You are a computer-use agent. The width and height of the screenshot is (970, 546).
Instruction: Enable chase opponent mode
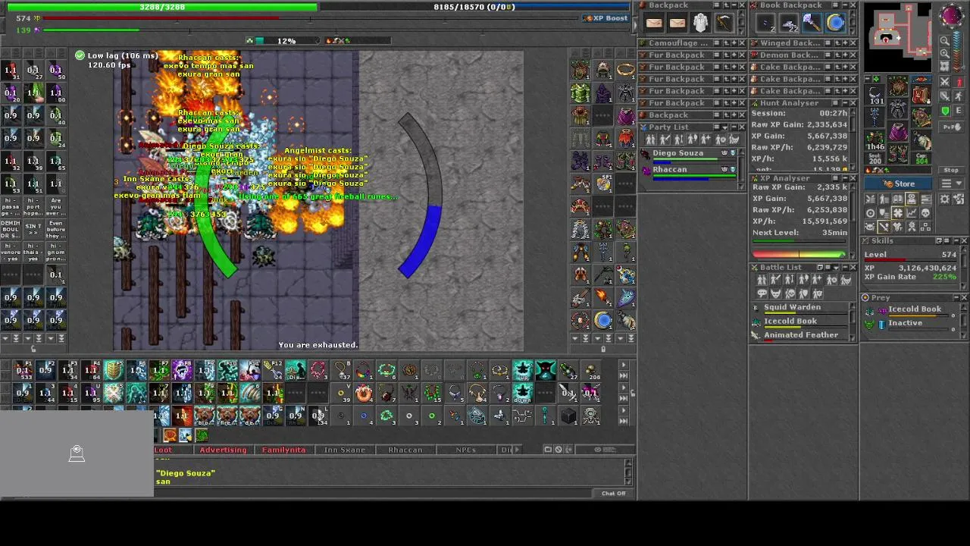pos(959,96)
